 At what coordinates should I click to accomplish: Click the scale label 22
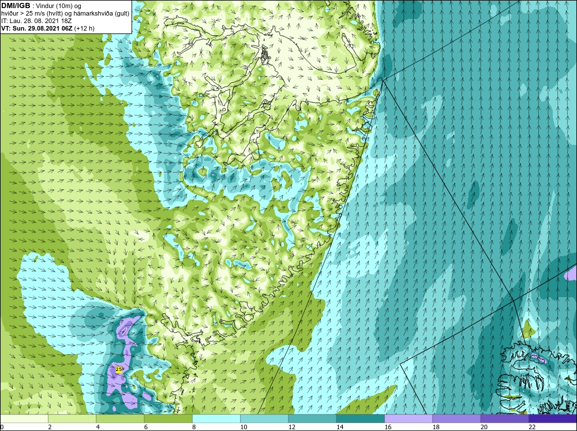pyautogui.click(x=532, y=427)
